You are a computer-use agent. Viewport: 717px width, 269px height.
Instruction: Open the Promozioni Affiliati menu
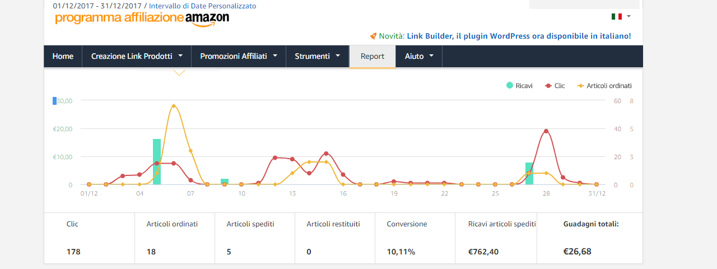tap(239, 56)
